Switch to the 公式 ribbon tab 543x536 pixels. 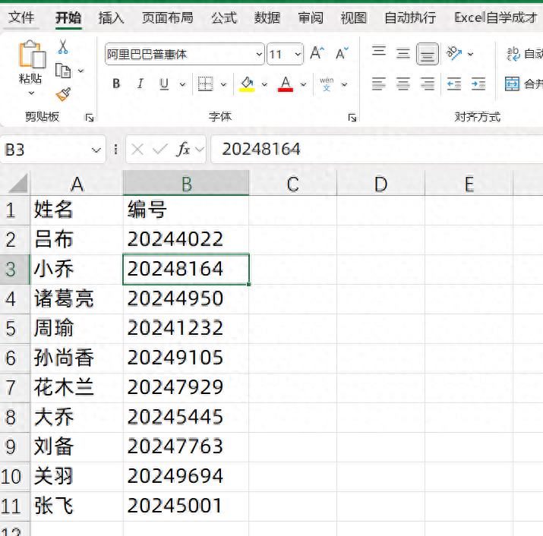point(224,17)
